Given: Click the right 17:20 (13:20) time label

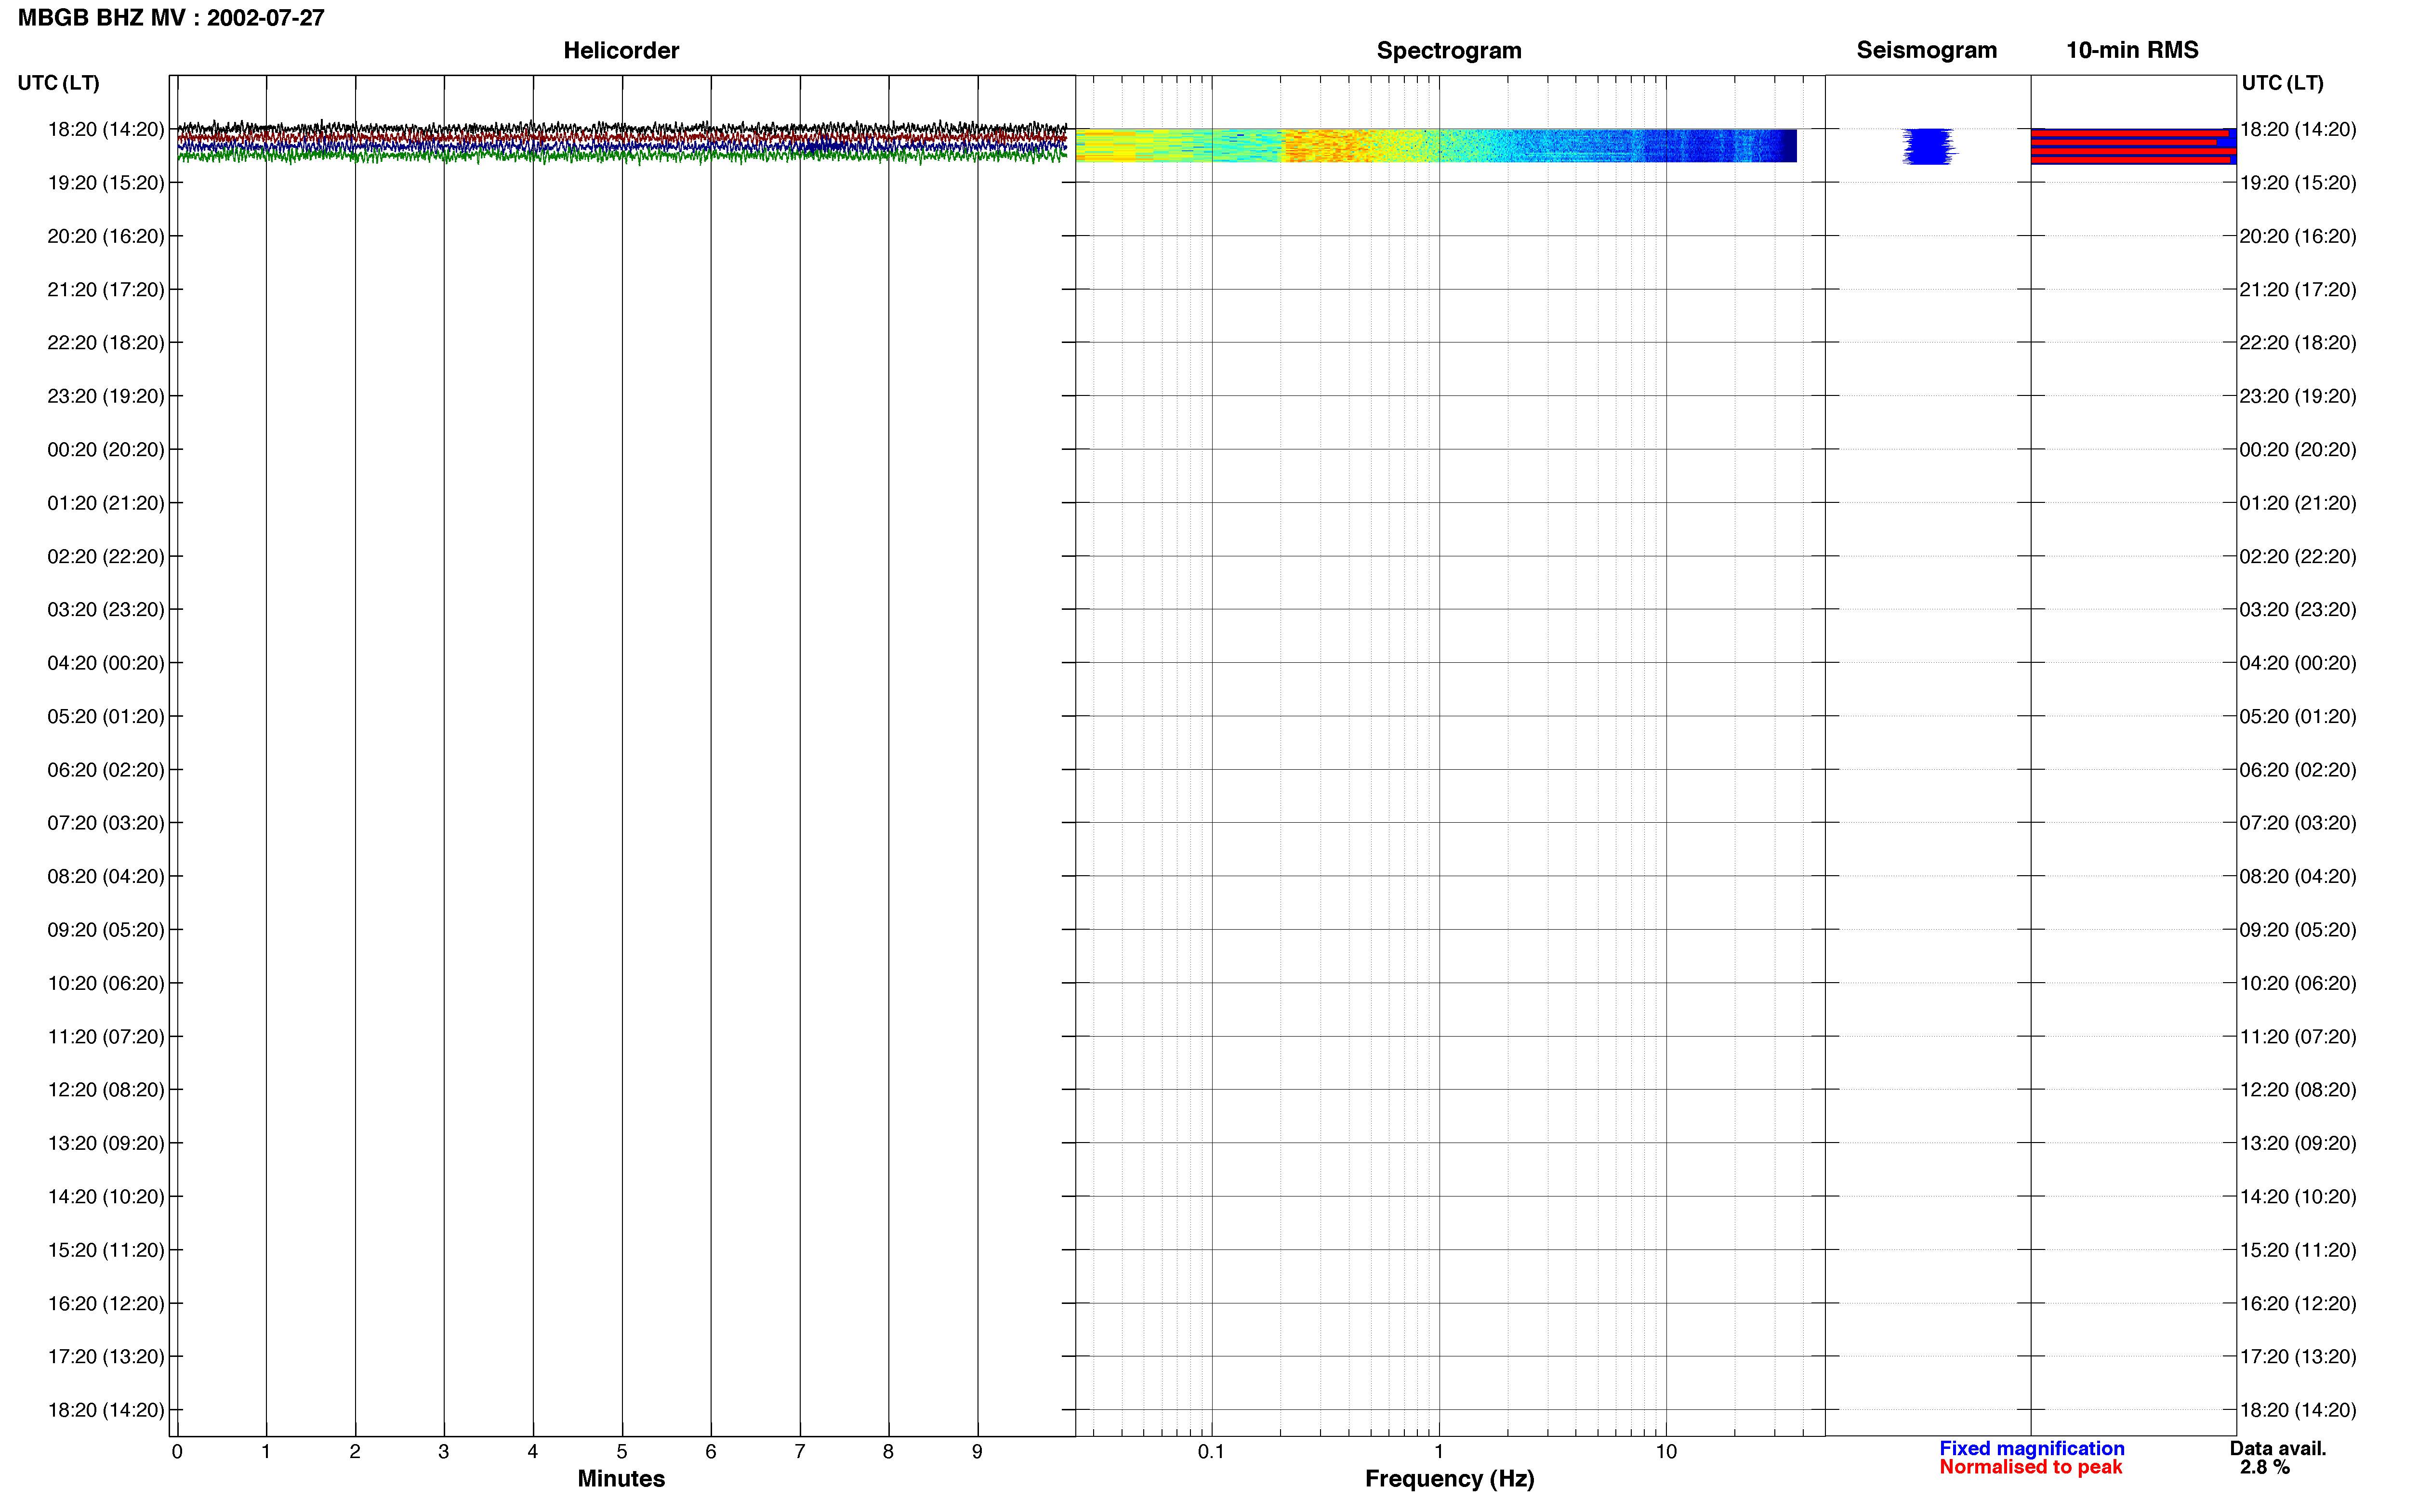Looking at the screenshot, I should (2298, 1356).
